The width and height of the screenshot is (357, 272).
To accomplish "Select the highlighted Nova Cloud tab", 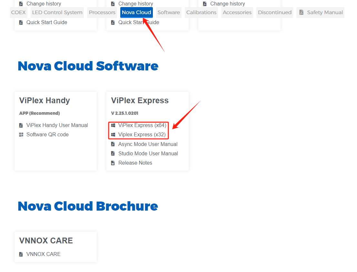I will click(136, 13).
